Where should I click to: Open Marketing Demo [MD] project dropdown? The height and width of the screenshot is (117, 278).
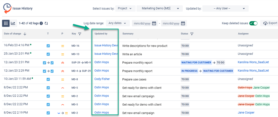tap(159, 9)
